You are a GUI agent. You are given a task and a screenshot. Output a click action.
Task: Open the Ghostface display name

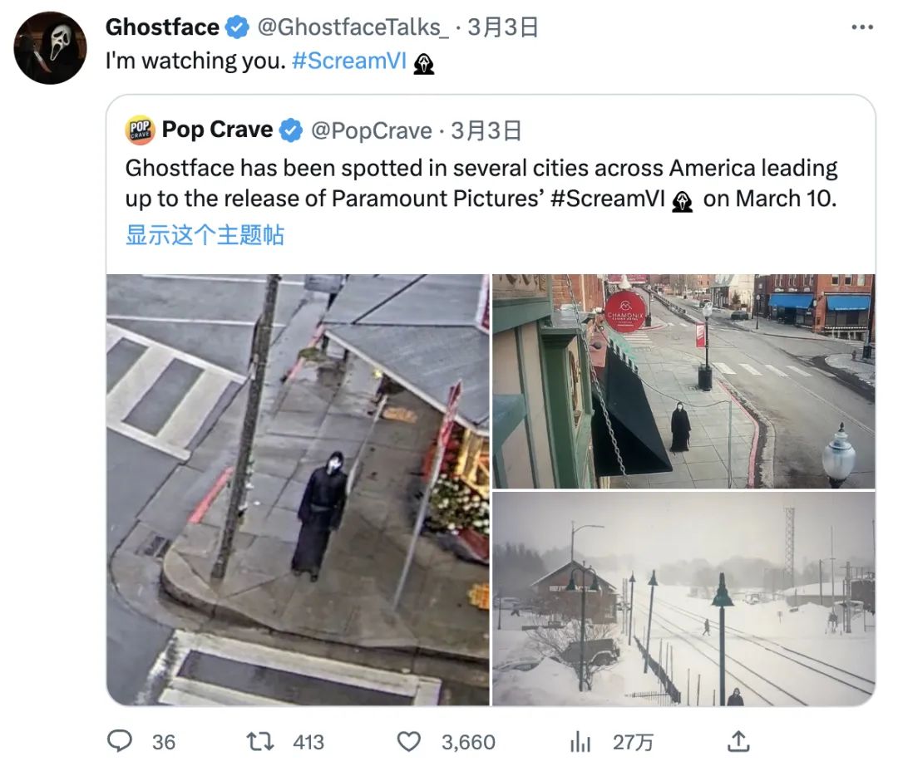coord(162,27)
